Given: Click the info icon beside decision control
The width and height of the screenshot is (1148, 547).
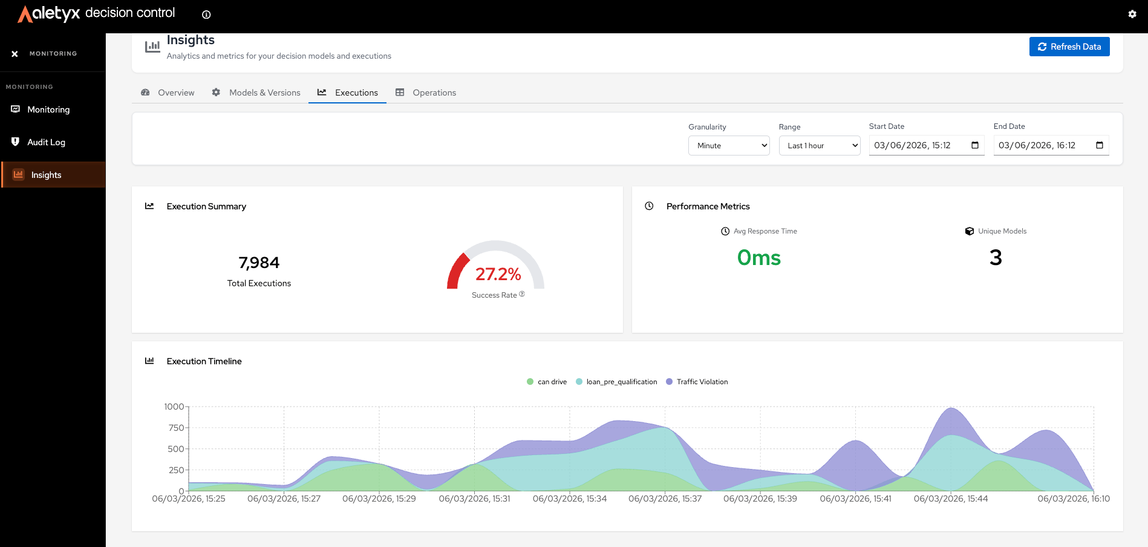Looking at the screenshot, I should pos(206,15).
